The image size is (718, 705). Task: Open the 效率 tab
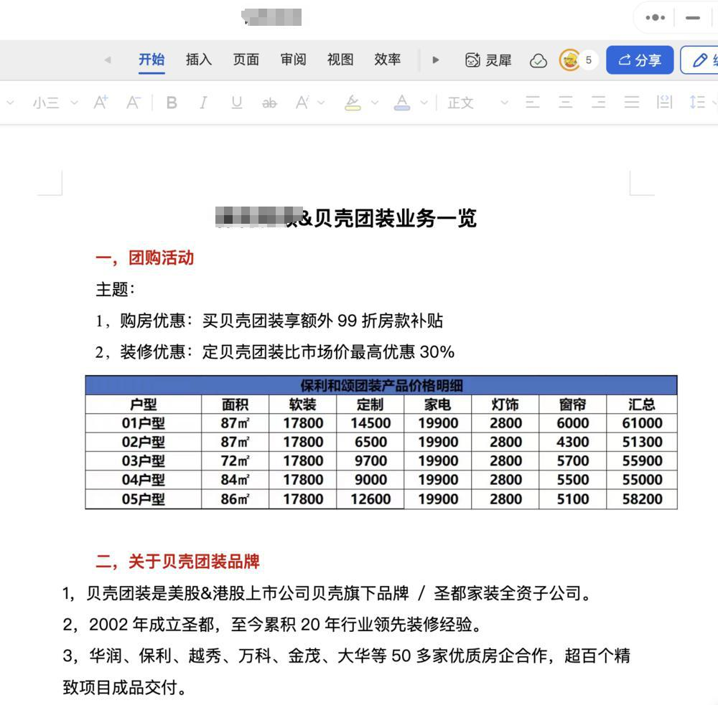388,60
